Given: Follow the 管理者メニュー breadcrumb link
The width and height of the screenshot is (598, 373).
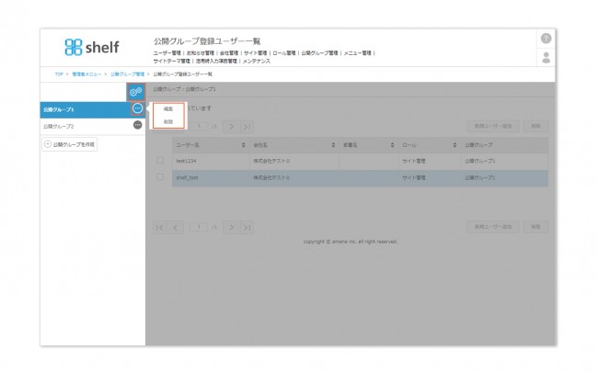Looking at the screenshot, I should click(x=86, y=74).
